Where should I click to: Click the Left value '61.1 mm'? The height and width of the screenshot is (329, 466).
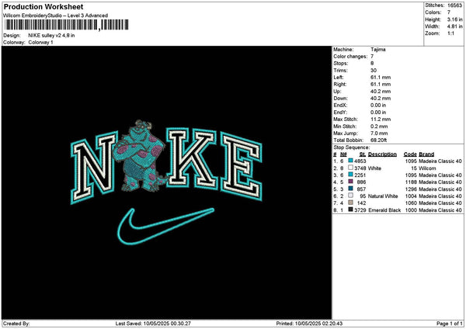[x=381, y=78]
